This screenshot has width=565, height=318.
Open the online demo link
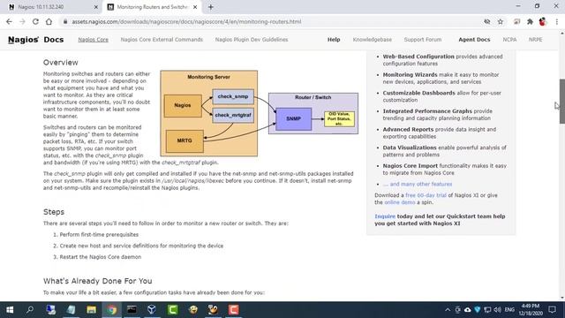pos(400,202)
